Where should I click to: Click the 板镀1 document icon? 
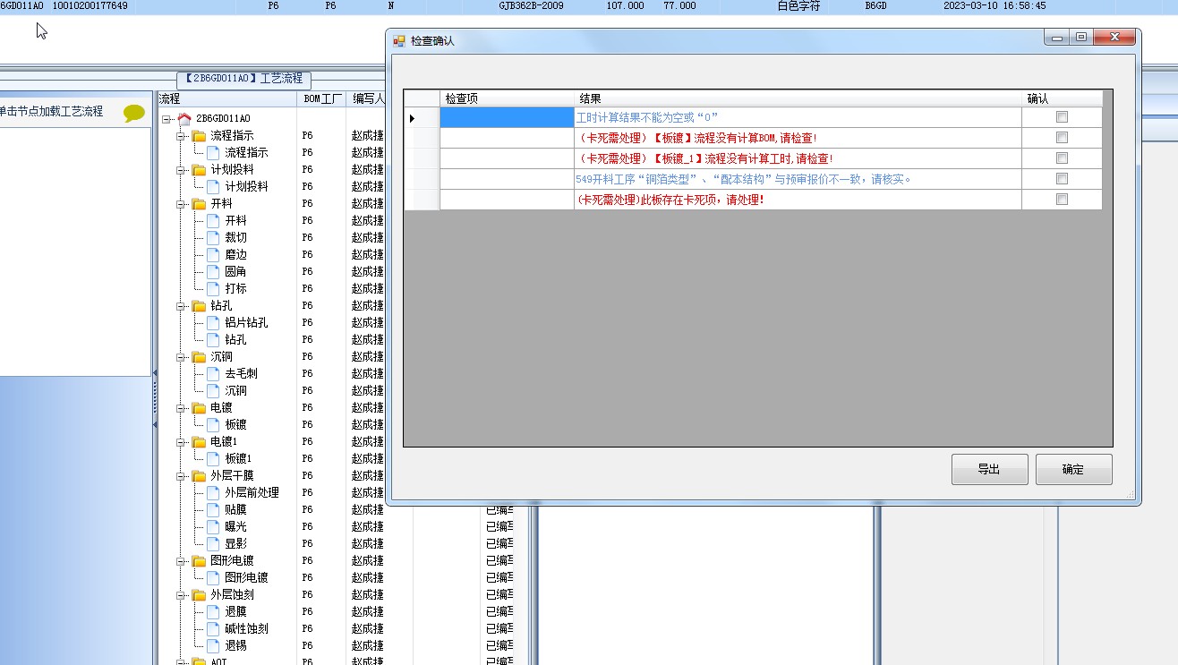[213, 458]
